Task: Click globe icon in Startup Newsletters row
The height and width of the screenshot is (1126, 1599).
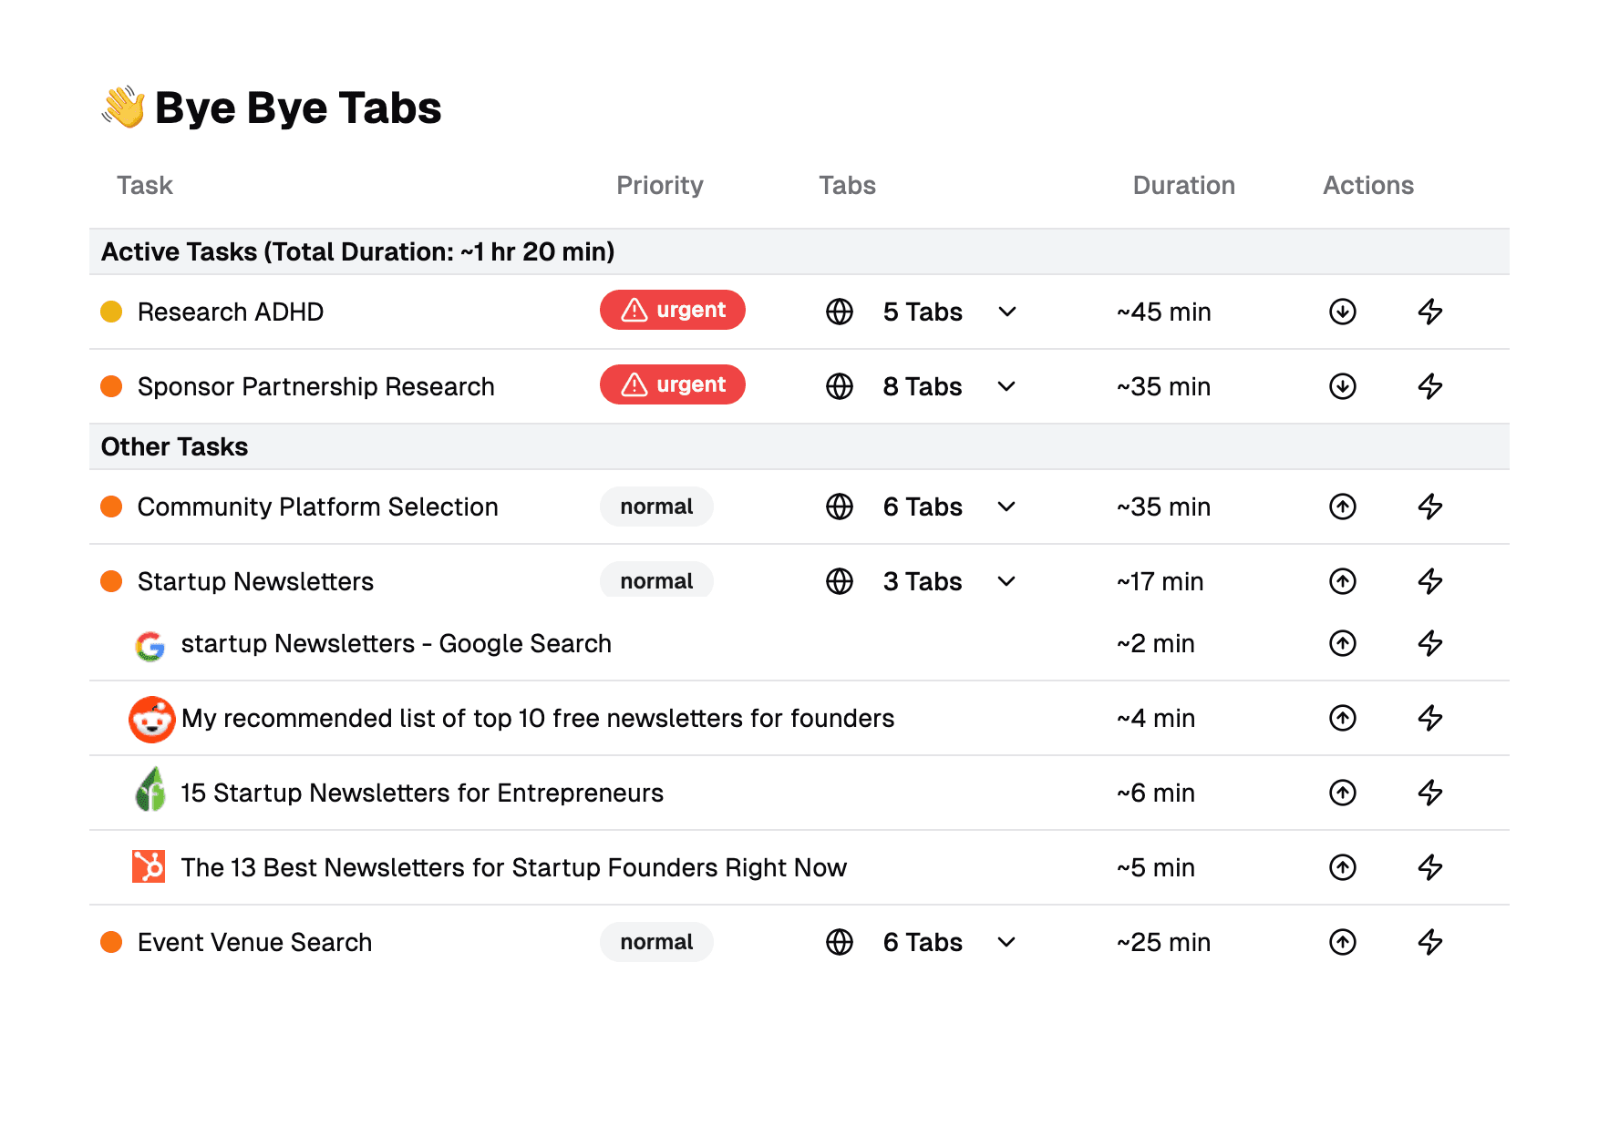Action: pos(839,581)
